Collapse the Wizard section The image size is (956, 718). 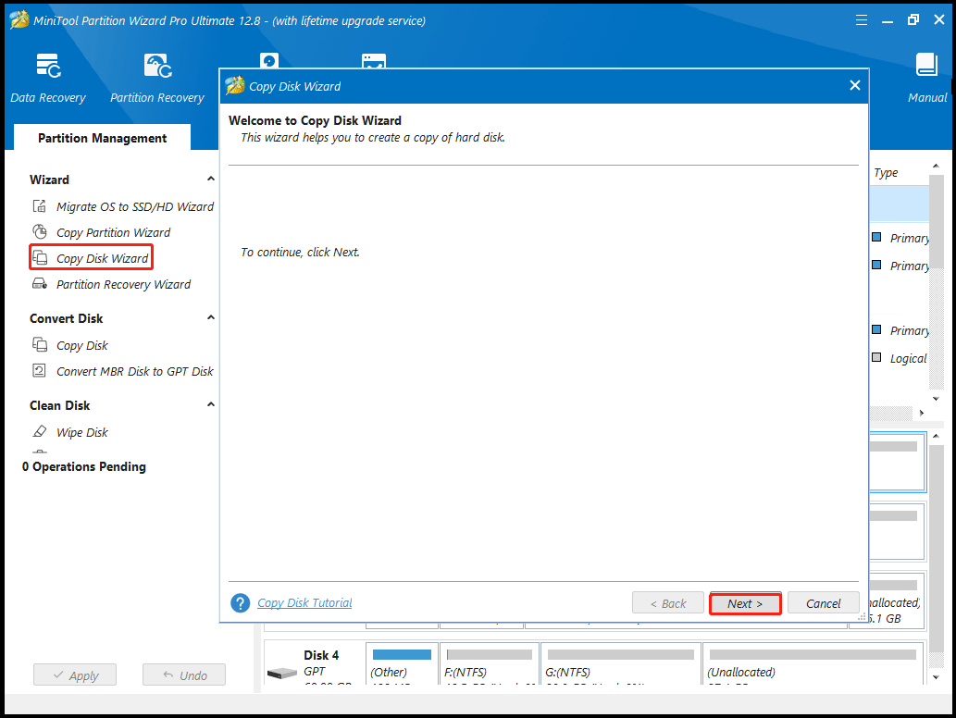tap(210, 179)
